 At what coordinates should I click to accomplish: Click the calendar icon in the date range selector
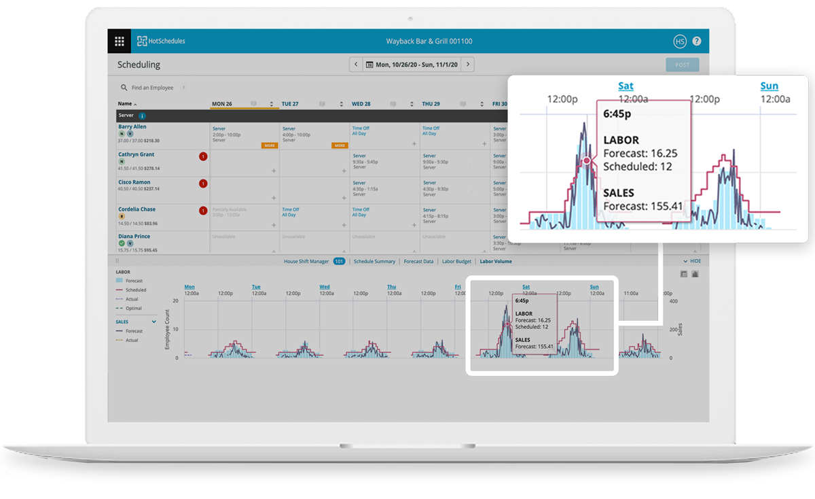click(x=369, y=64)
